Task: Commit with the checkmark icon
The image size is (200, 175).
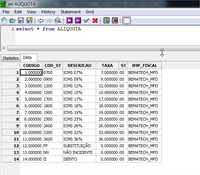Action: [x=87, y=20]
